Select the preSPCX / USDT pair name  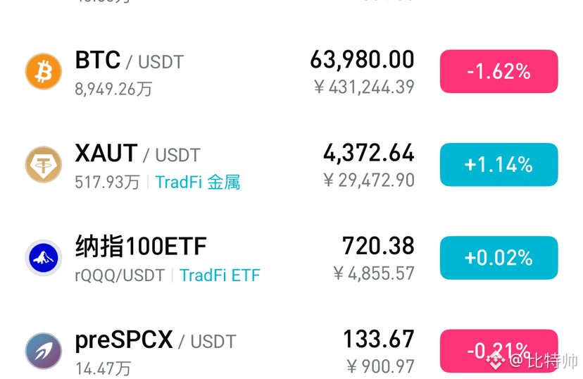[x=156, y=340]
